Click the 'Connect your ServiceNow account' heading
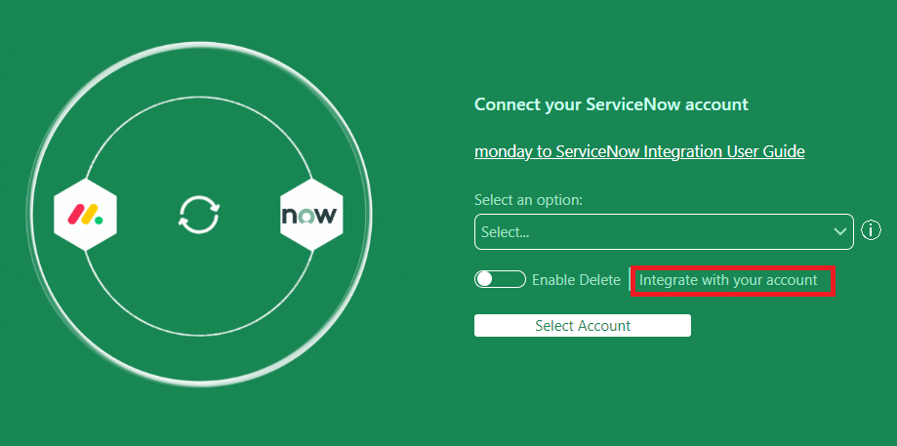 (612, 104)
